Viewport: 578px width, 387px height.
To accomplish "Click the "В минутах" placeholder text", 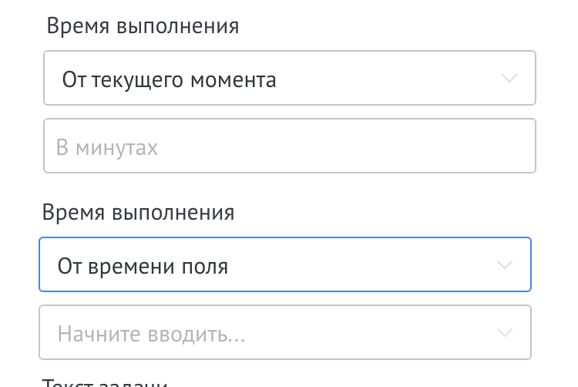I will click(x=107, y=147).
